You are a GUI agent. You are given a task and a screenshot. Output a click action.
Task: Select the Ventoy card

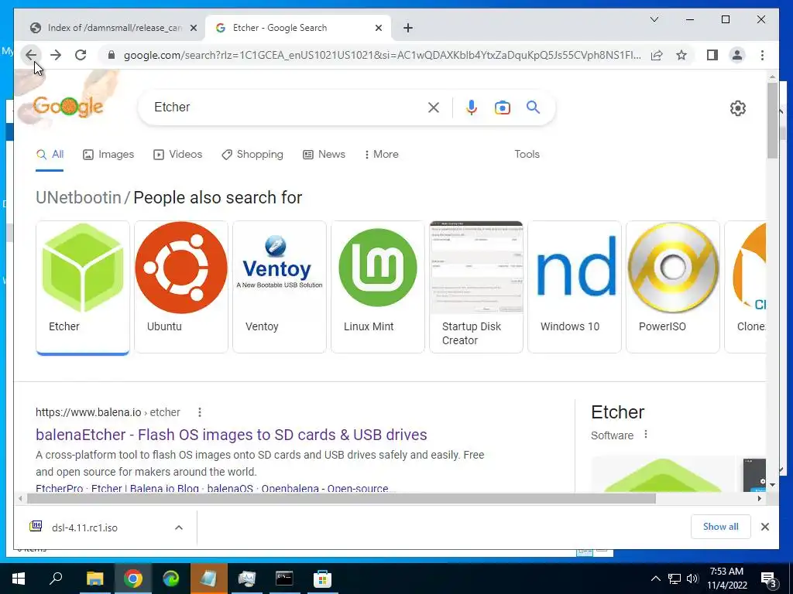[279, 286]
